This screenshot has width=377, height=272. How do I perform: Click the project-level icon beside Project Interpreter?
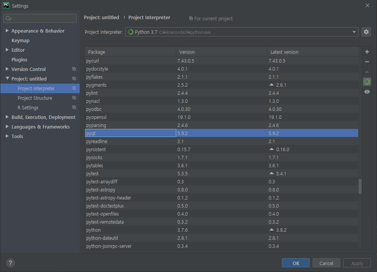click(x=74, y=88)
